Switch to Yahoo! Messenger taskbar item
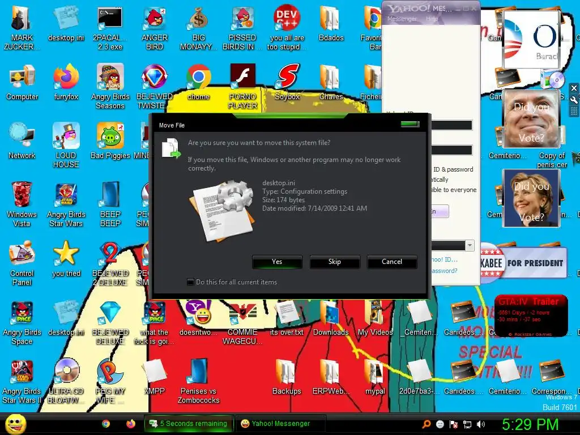Viewport: 580px width, 435px height. point(280,424)
